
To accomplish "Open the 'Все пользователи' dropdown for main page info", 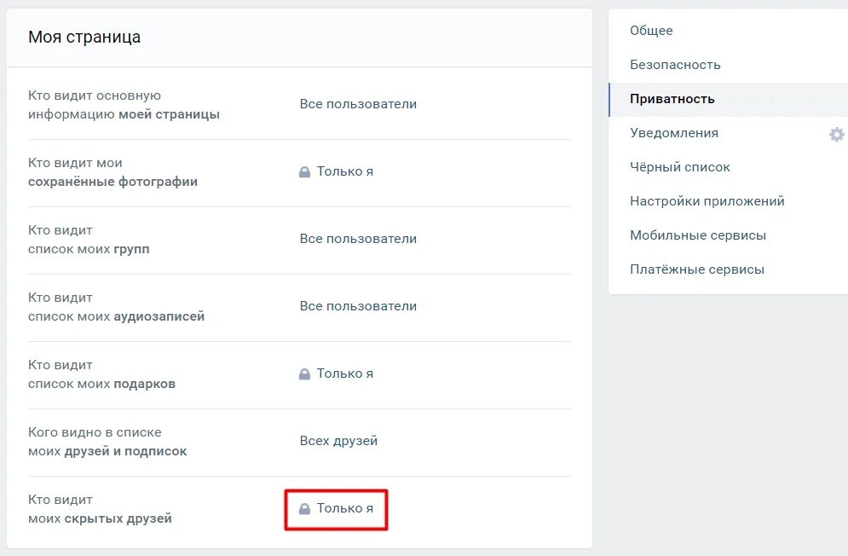I will 358,104.
